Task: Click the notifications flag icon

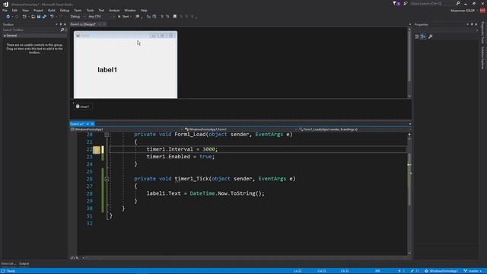Action: (x=395, y=3)
